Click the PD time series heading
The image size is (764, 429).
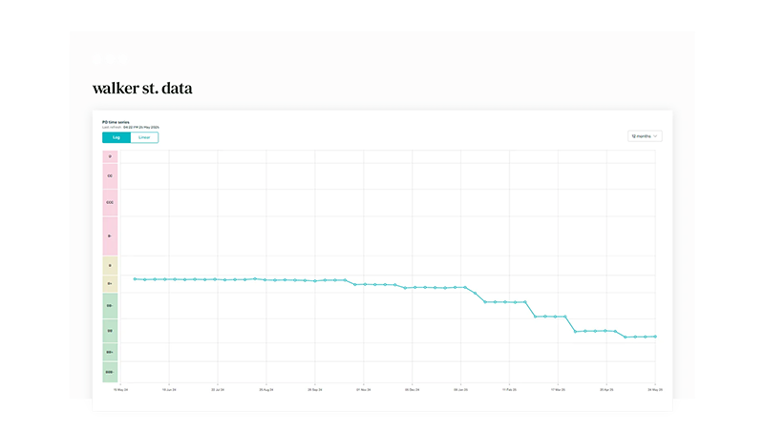pyautogui.click(x=117, y=122)
